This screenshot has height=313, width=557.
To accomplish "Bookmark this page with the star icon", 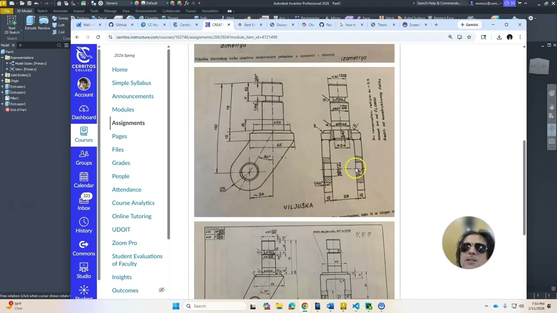I will pyautogui.click(x=469, y=37).
